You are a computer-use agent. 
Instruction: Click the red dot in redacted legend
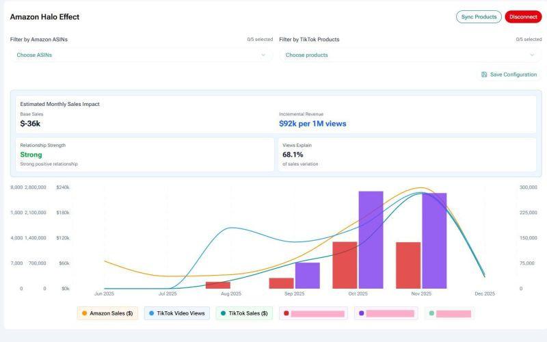pos(286,313)
